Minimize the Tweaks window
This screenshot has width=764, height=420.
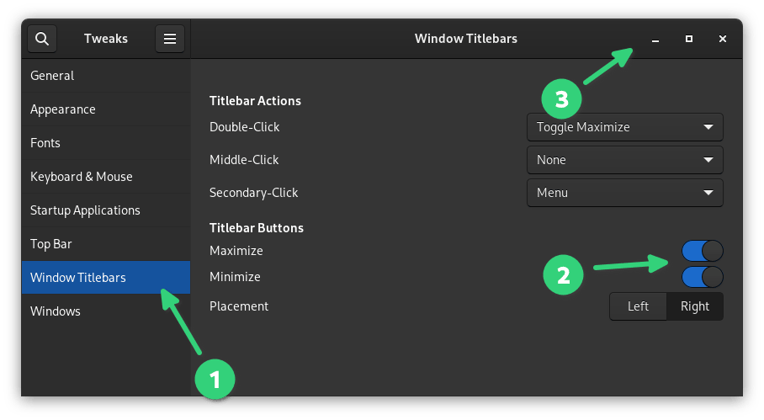coord(655,39)
